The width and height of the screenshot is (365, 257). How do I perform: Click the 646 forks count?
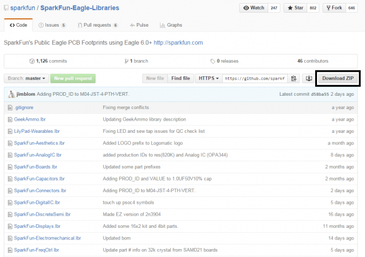352,8
